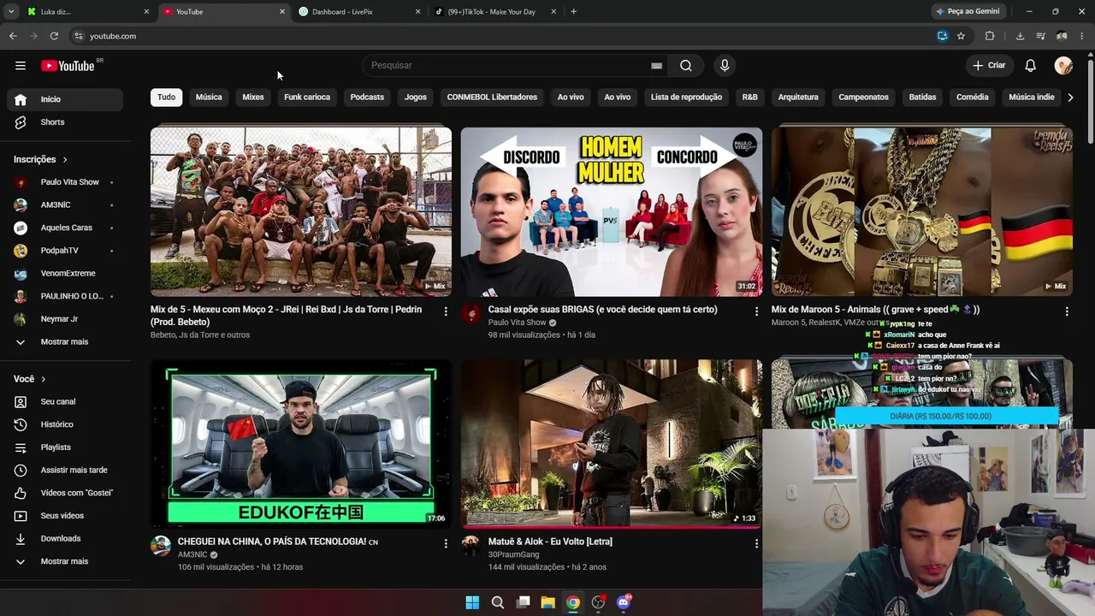Switch to the TikTok Make Your Day tab

(495, 12)
